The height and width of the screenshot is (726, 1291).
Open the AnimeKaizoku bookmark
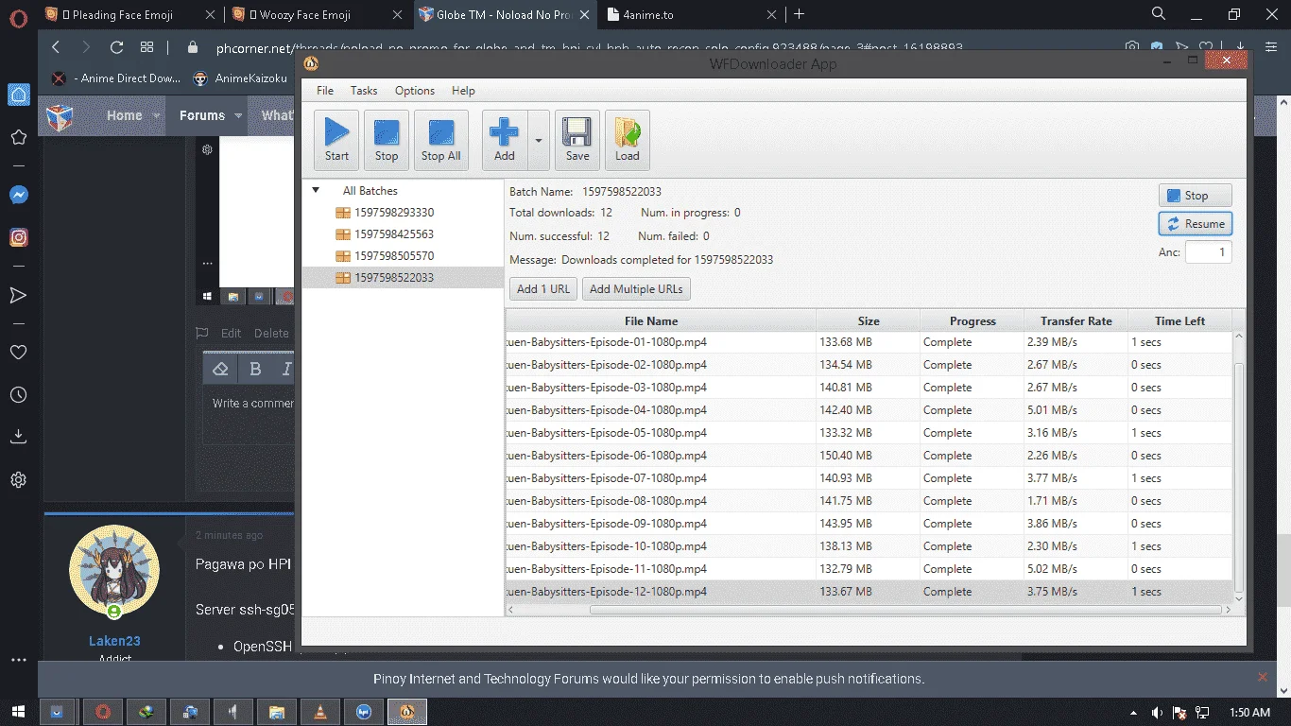240,78
